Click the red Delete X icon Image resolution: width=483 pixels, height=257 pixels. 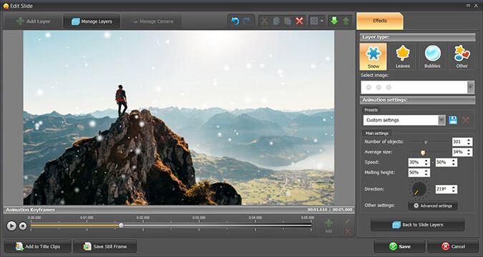pos(299,21)
